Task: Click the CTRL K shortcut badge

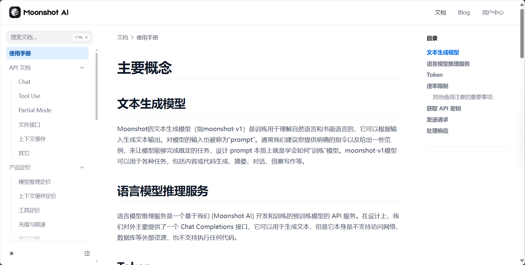Action: [81, 37]
